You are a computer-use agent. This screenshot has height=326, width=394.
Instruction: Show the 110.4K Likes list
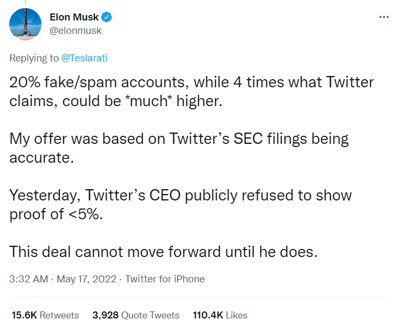pos(219,315)
